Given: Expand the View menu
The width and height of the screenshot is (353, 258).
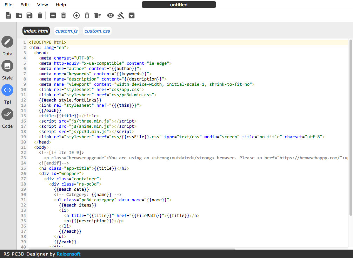Looking at the screenshot, I should (x=42, y=5).
